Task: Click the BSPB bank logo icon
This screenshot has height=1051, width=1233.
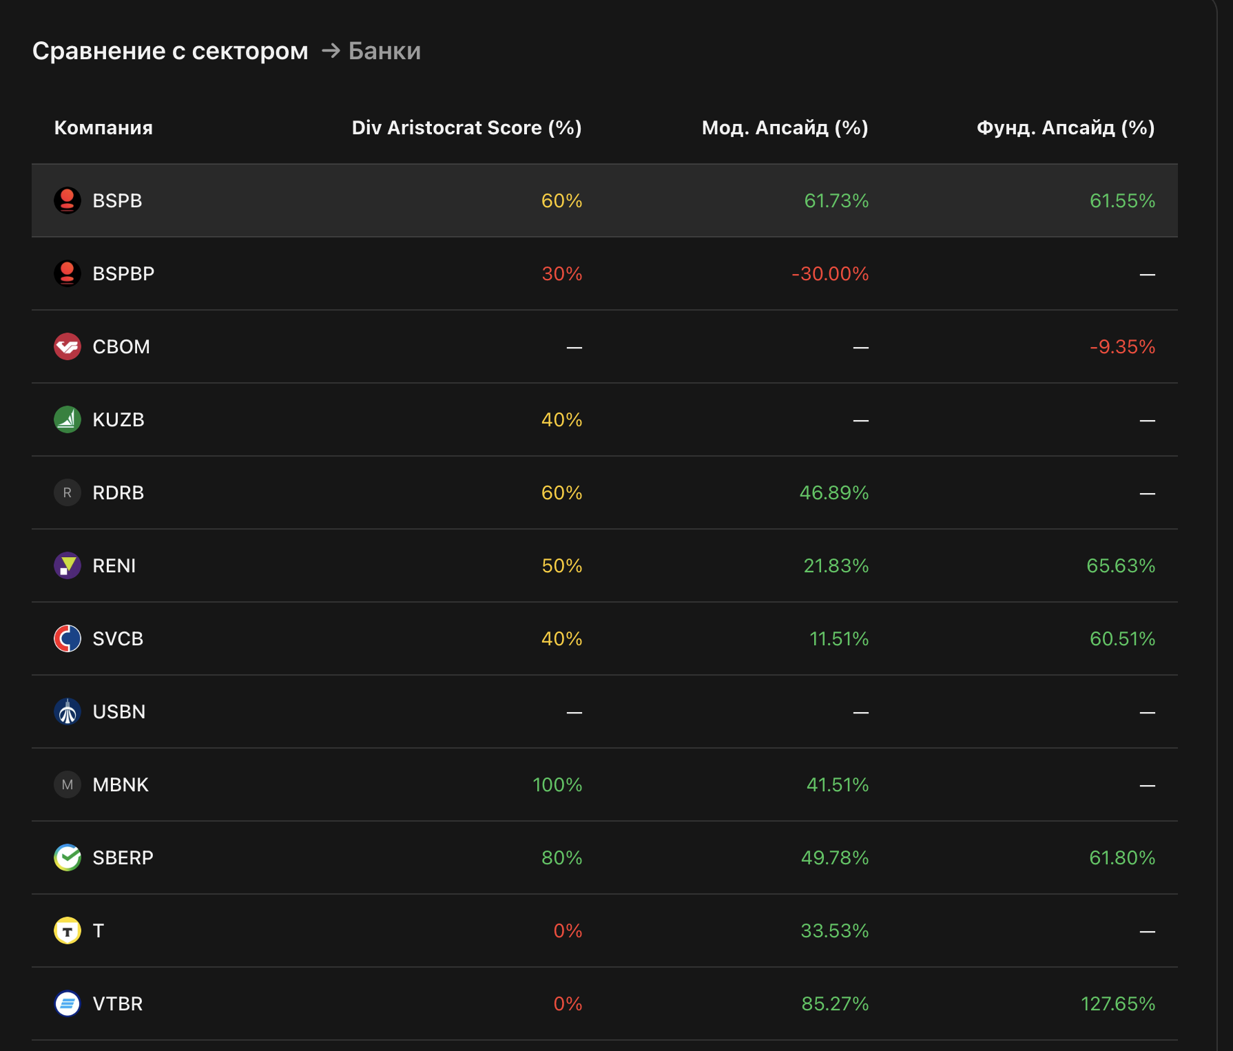Action: pos(68,200)
